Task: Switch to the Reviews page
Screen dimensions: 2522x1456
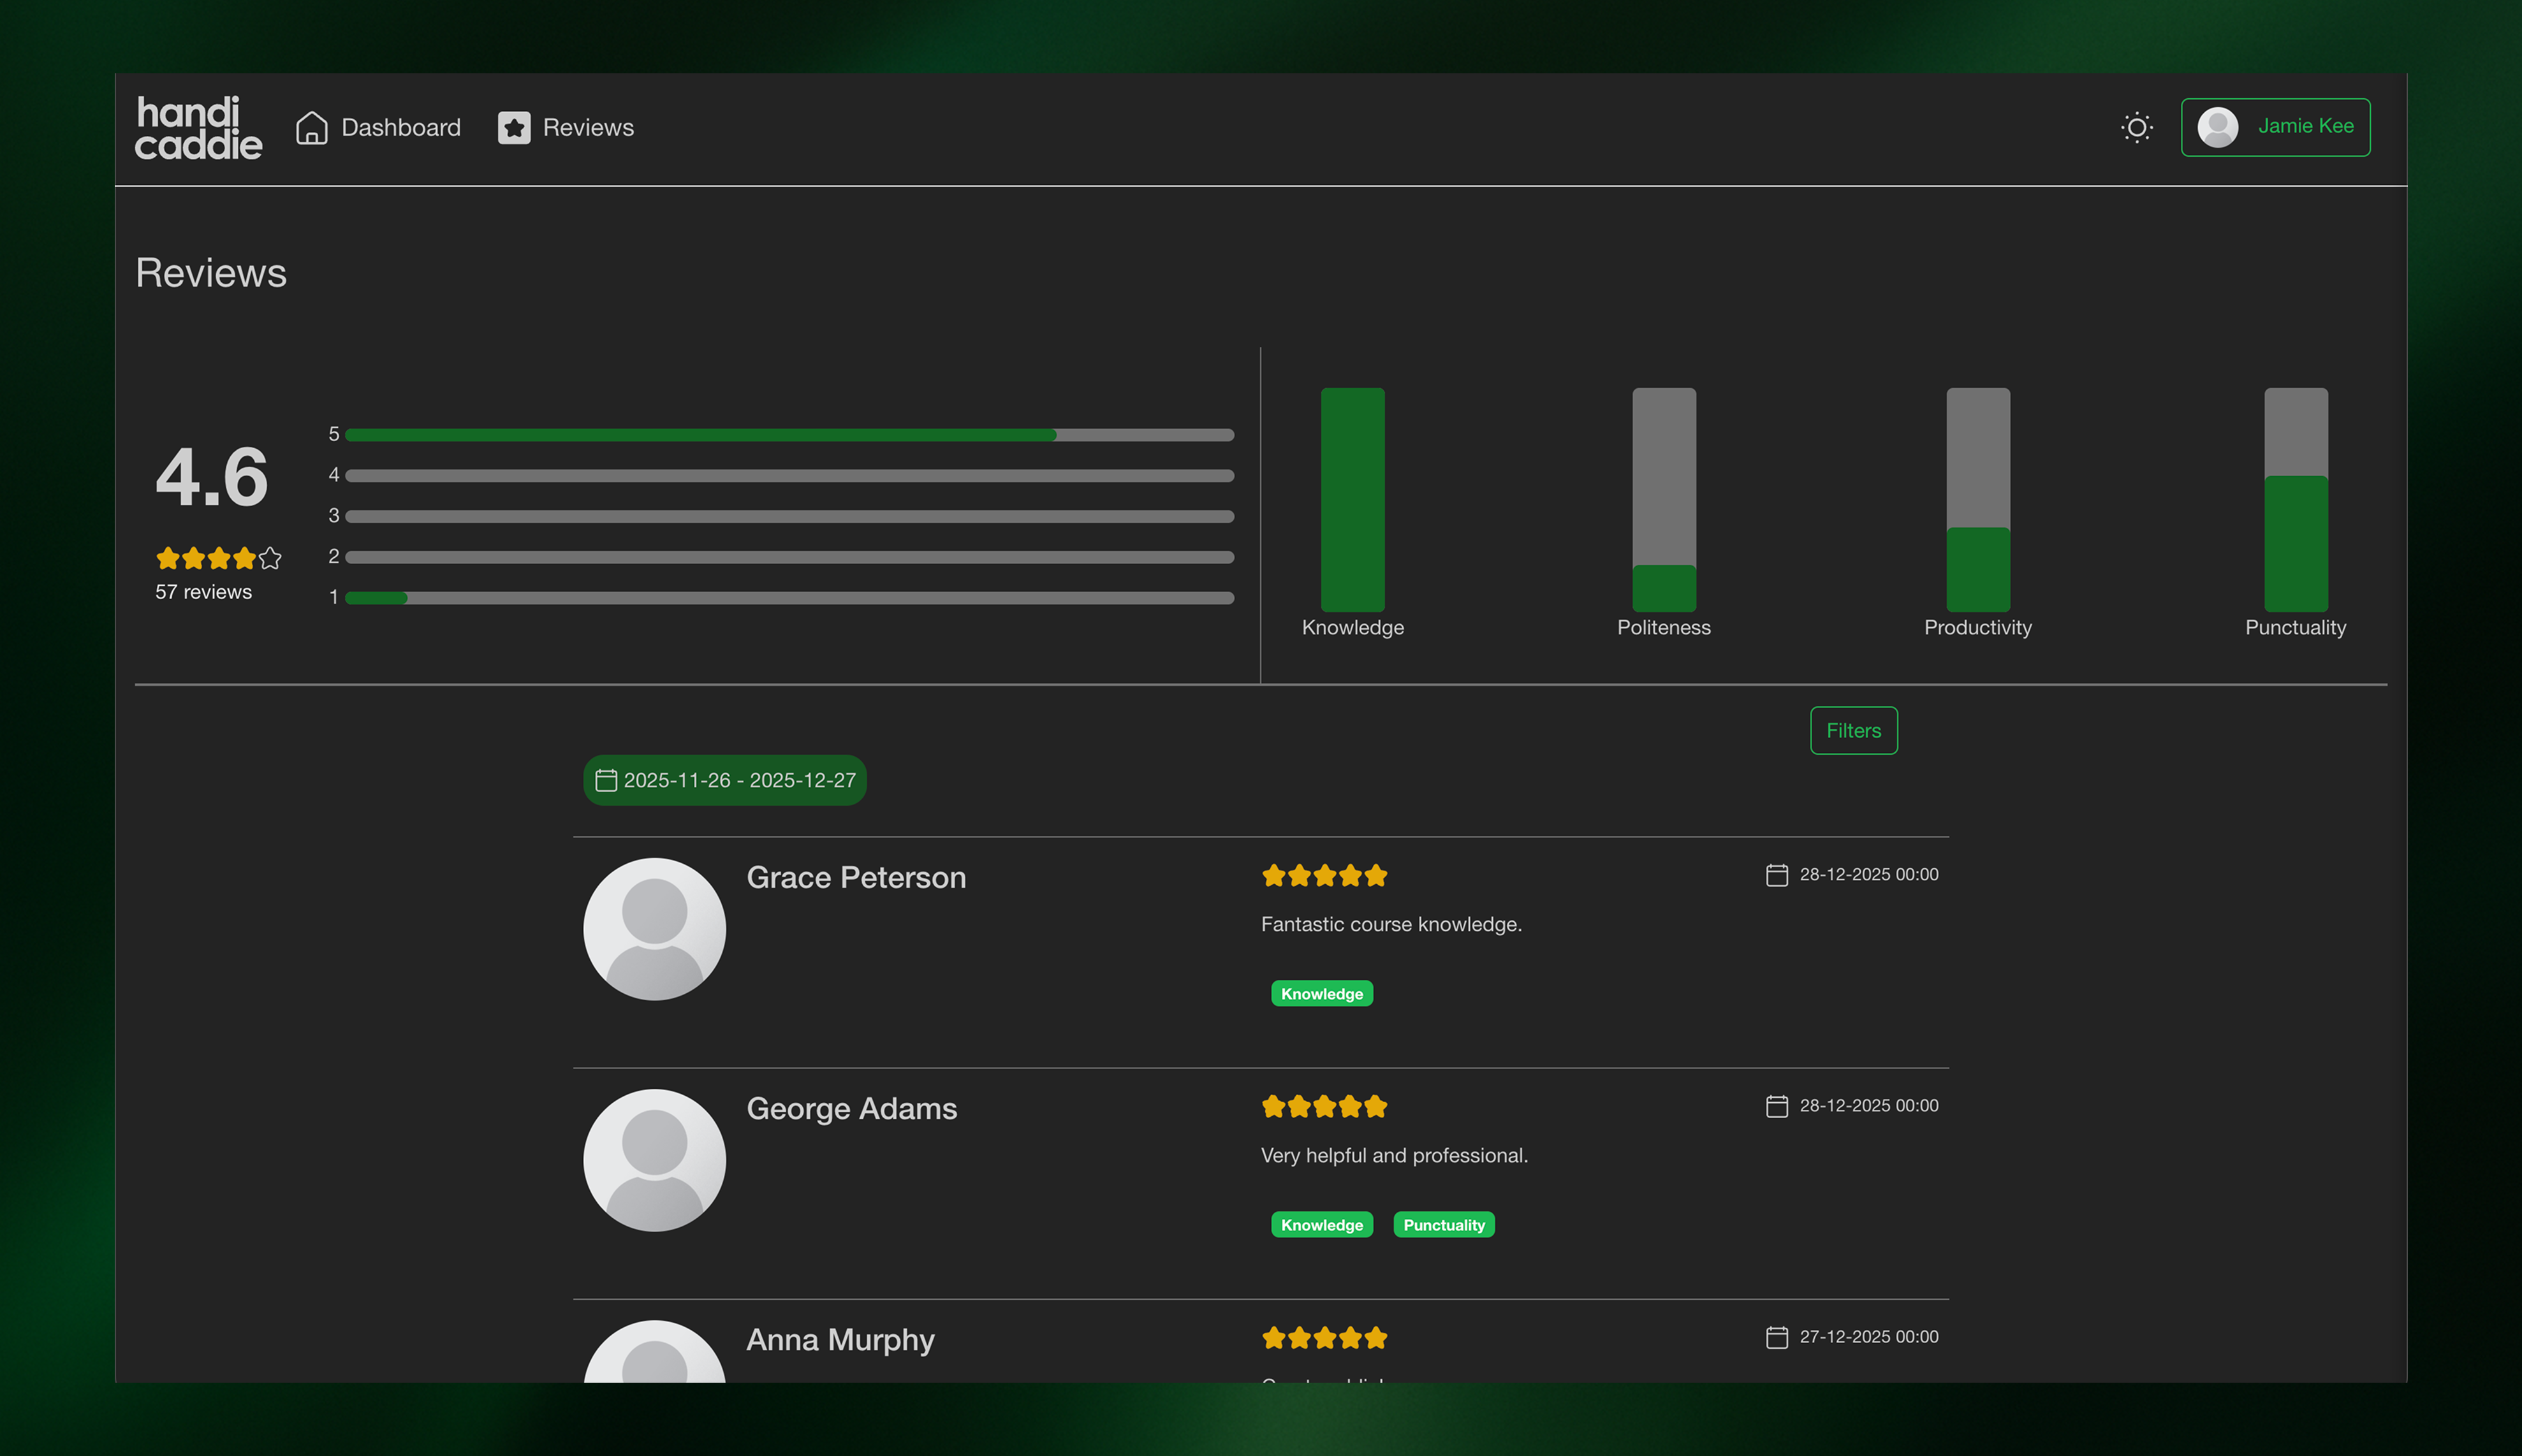Action: click(x=588, y=127)
